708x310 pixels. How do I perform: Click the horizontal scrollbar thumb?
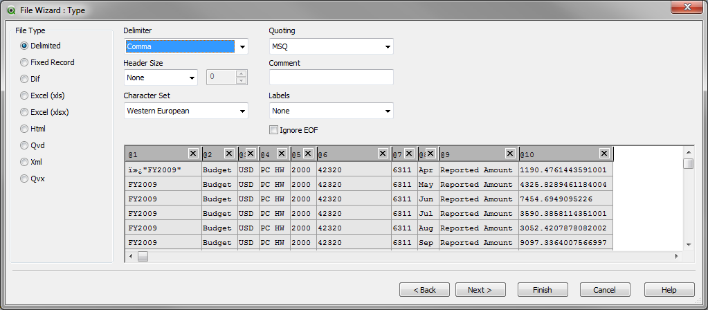pos(143,256)
